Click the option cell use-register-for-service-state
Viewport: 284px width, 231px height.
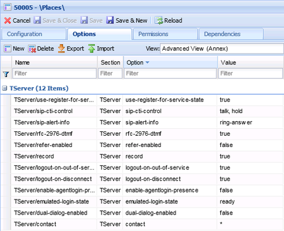coord(165,100)
